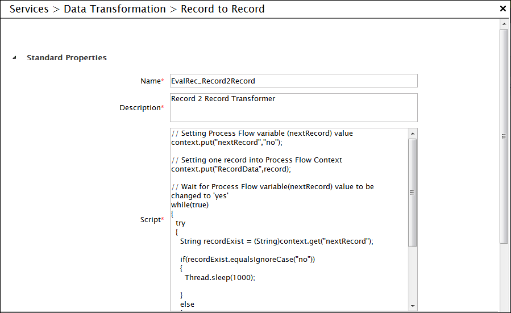Click Record to Record breadcrumb text
Screen dimensions: 511x313
(x=223, y=9)
